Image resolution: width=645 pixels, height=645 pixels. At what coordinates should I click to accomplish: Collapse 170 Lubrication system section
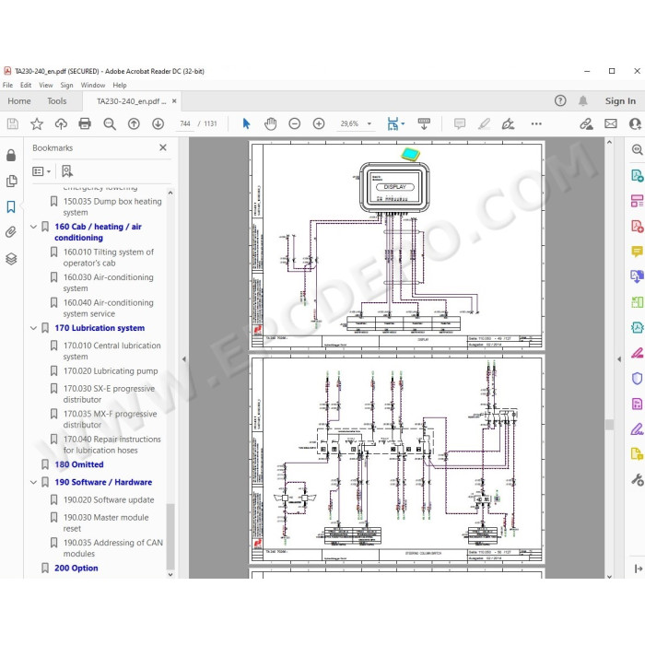point(34,328)
